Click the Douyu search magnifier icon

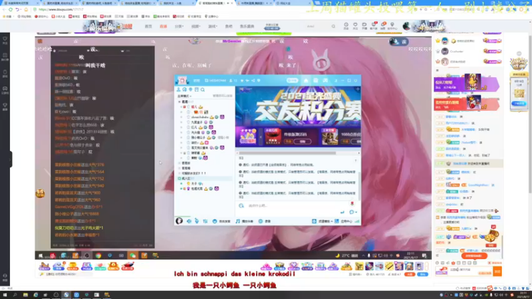(x=333, y=26)
